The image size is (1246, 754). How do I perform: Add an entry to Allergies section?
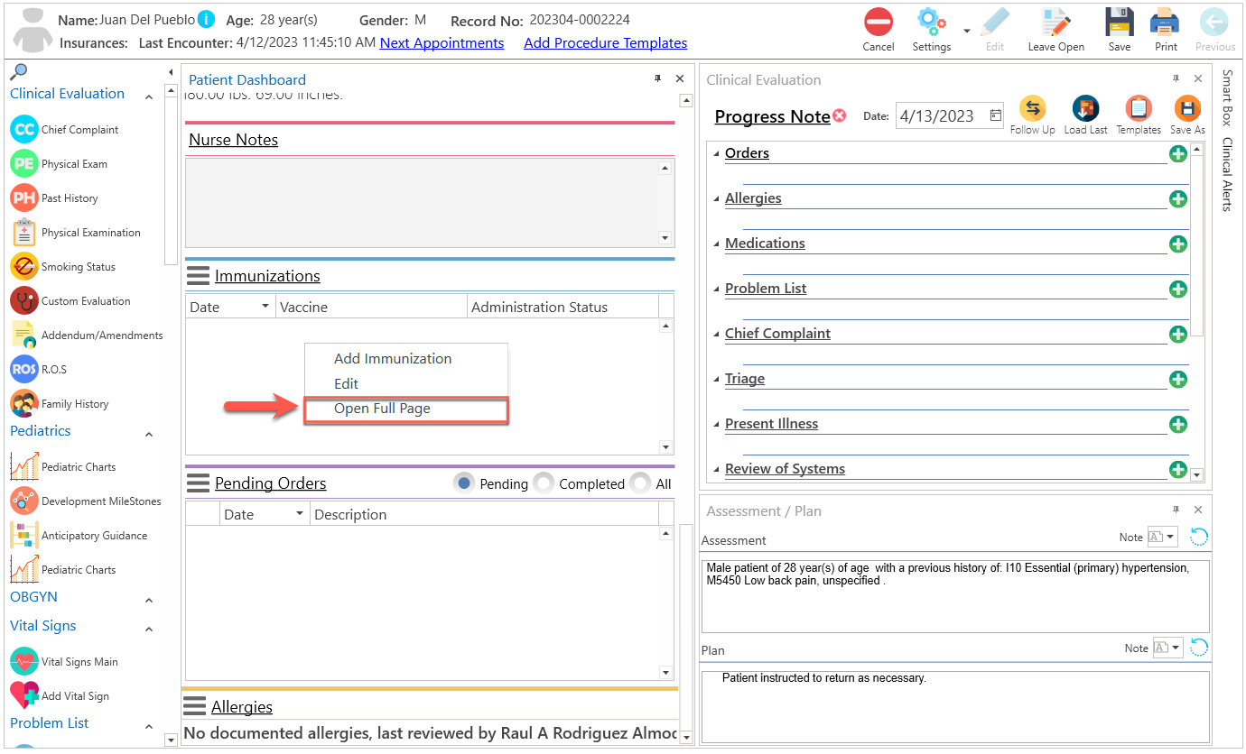tap(1178, 199)
